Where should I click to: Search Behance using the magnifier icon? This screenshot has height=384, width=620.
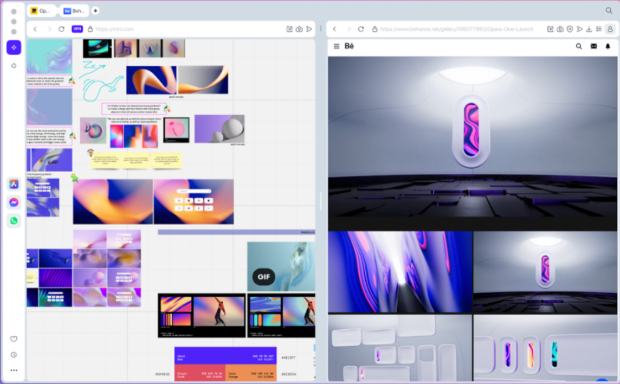(579, 47)
